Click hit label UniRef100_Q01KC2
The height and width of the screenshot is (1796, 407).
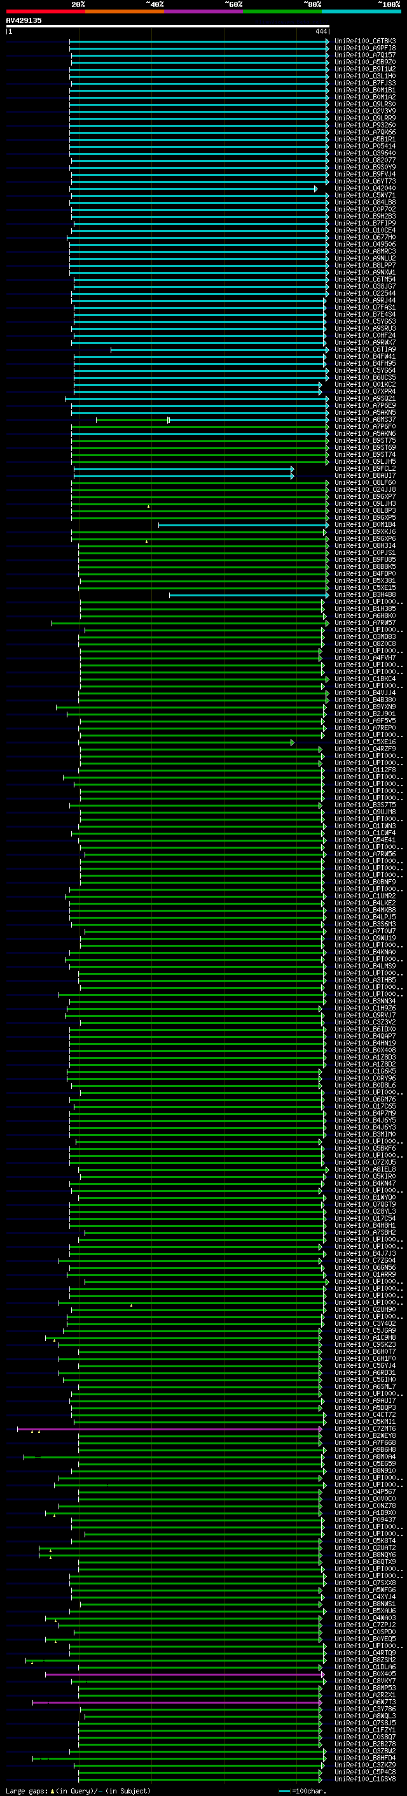point(365,385)
